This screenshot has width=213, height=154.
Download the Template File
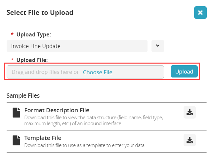pos(190,140)
